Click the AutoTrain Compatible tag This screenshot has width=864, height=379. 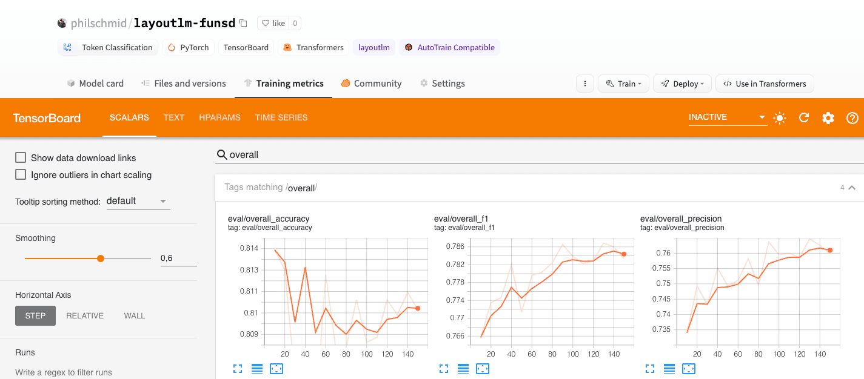pos(449,47)
